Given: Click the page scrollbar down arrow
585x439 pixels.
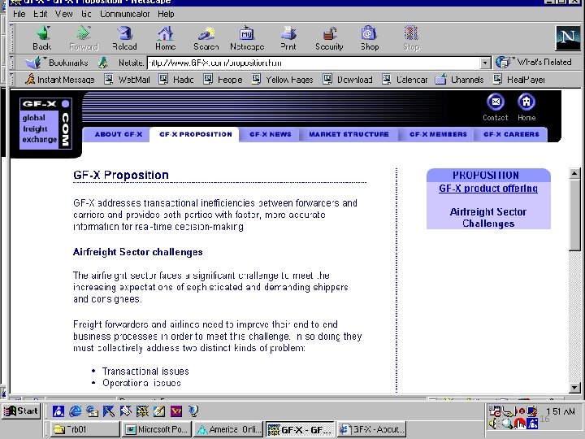Looking at the screenshot, I should tap(574, 388).
